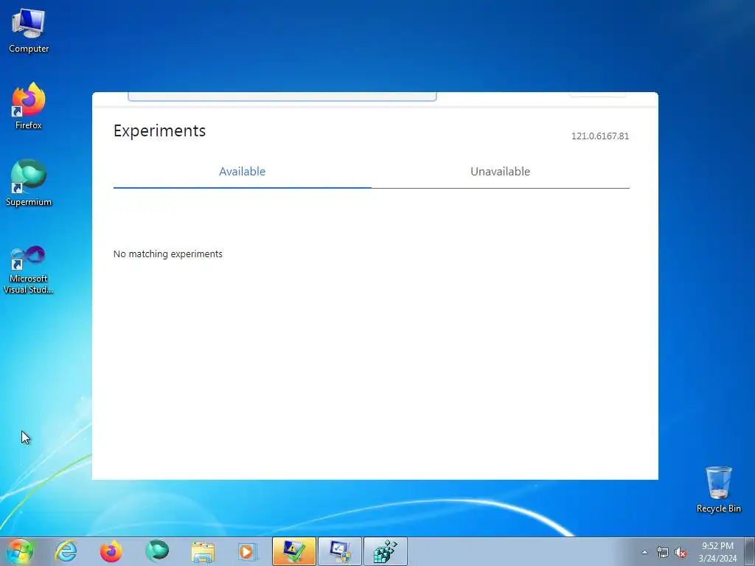This screenshot has height=566, width=755.
Task: Switch to the monitor-with-shield taskbar app
Action: [x=339, y=551]
